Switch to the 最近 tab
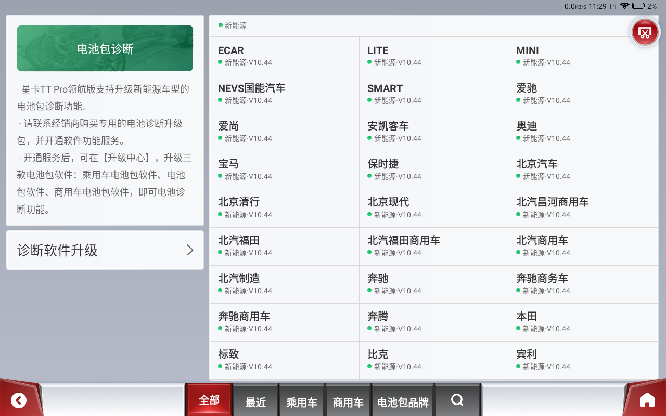666x416 pixels. 255,402
